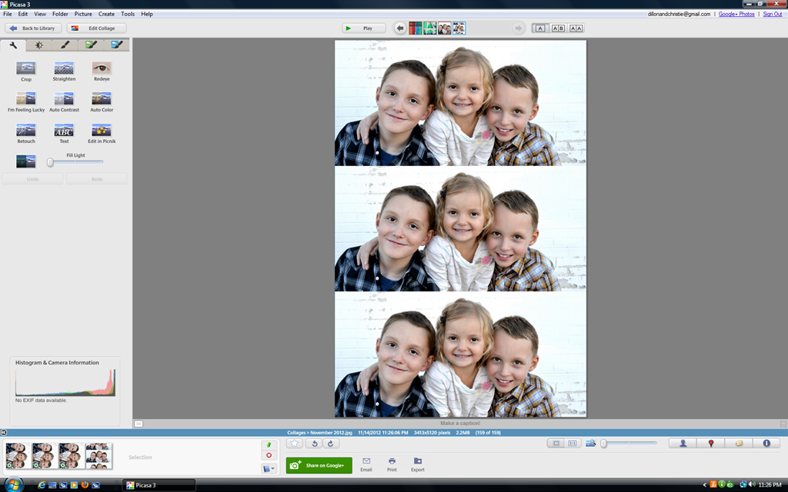788x492 pixels.
Task: Select the first filmstrip thumbnail at top
Action: pos(415,28)
